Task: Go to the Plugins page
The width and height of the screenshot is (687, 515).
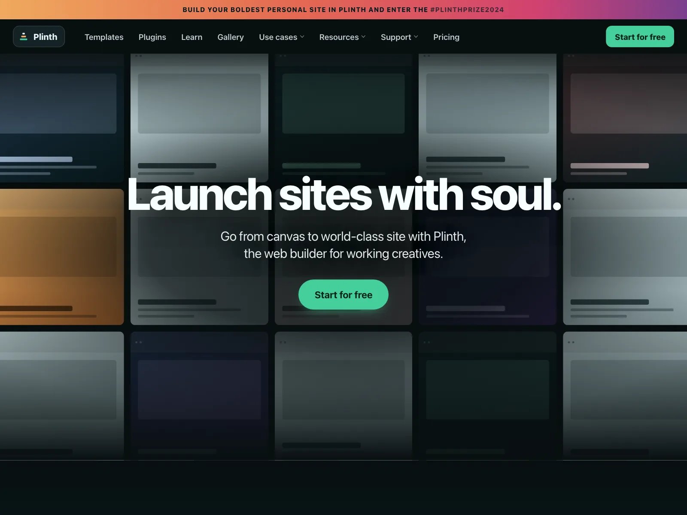Action: 152,37
